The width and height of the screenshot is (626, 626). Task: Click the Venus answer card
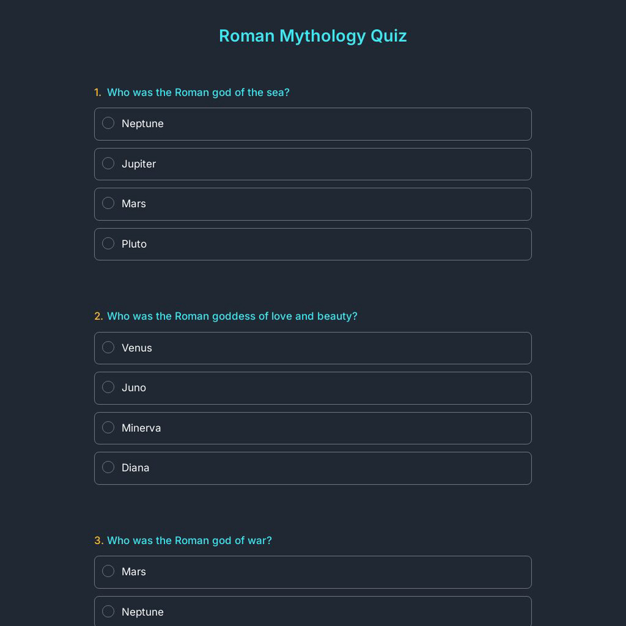tap(313, 348)
